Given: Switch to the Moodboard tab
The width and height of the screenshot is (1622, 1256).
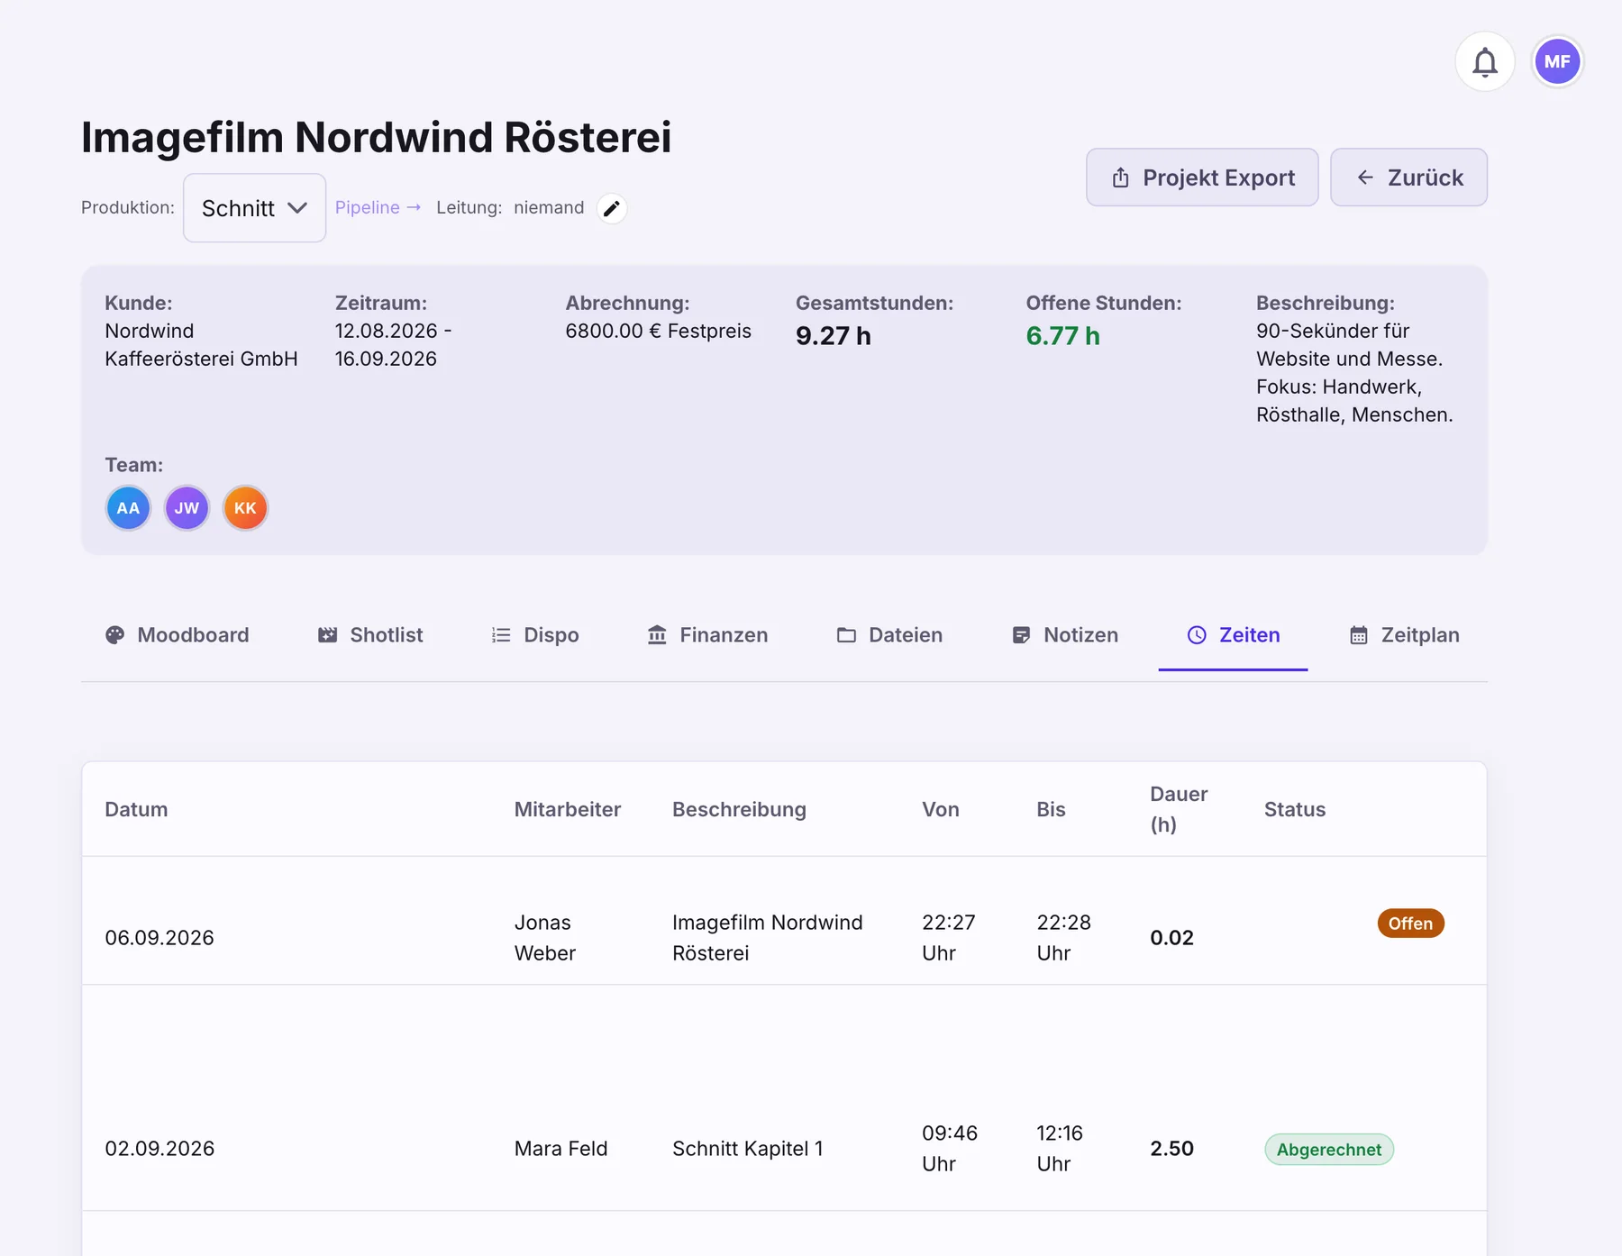Looking at the screenshot, I should [x=177, y=635].
